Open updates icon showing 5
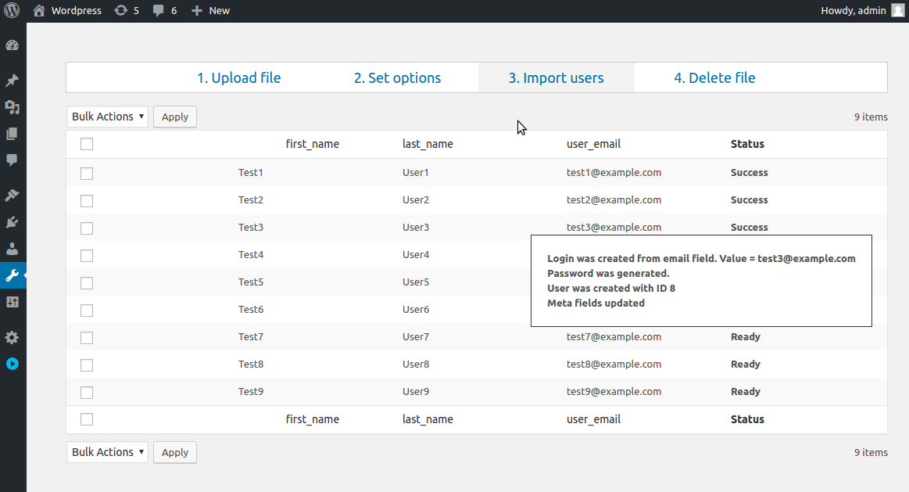This screenshot has width=909, height=492. 127,11
